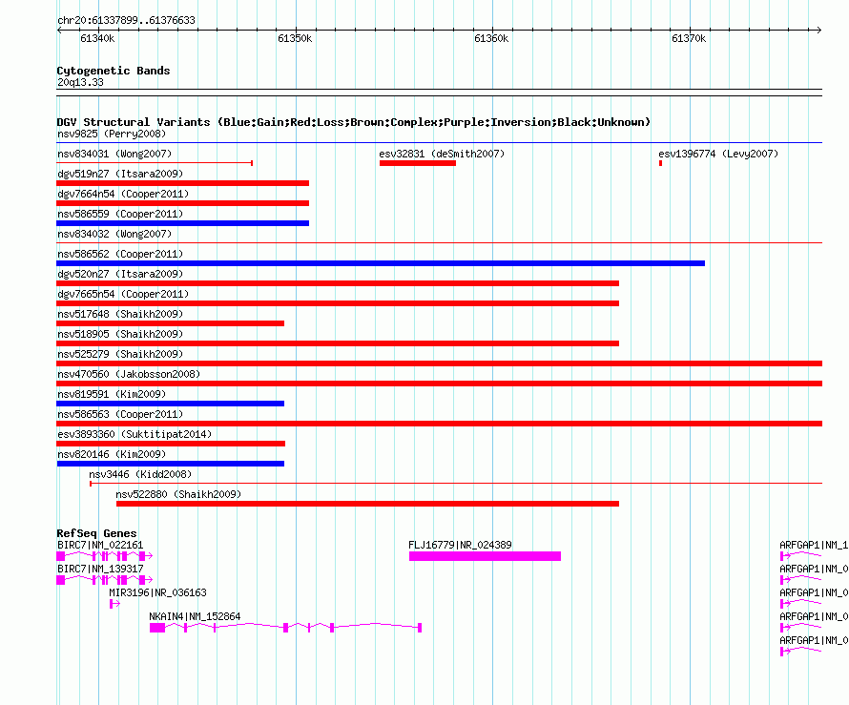849x705 pixels.
Task: Click the NKAIN4|NM_152864 gene label
Action: [x=195, y=616]
